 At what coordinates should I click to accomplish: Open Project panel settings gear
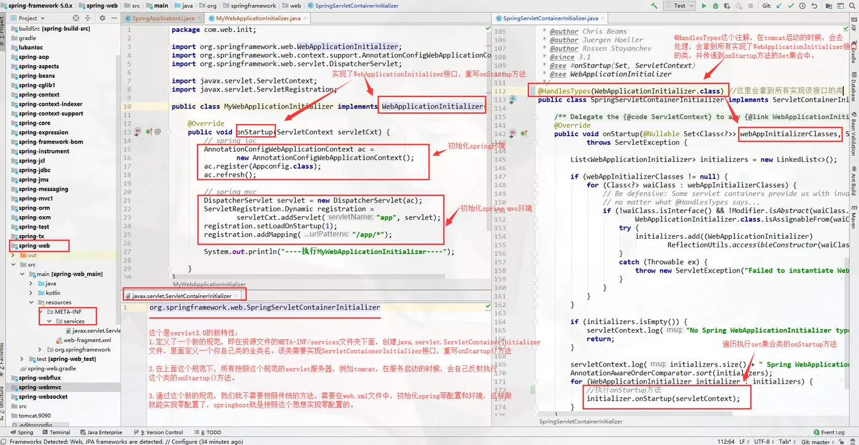pyautogui.click(x=102, y=18)
